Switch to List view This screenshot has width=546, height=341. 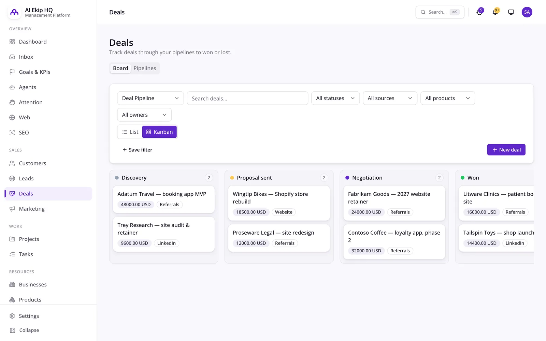click(x=130, y=132)
